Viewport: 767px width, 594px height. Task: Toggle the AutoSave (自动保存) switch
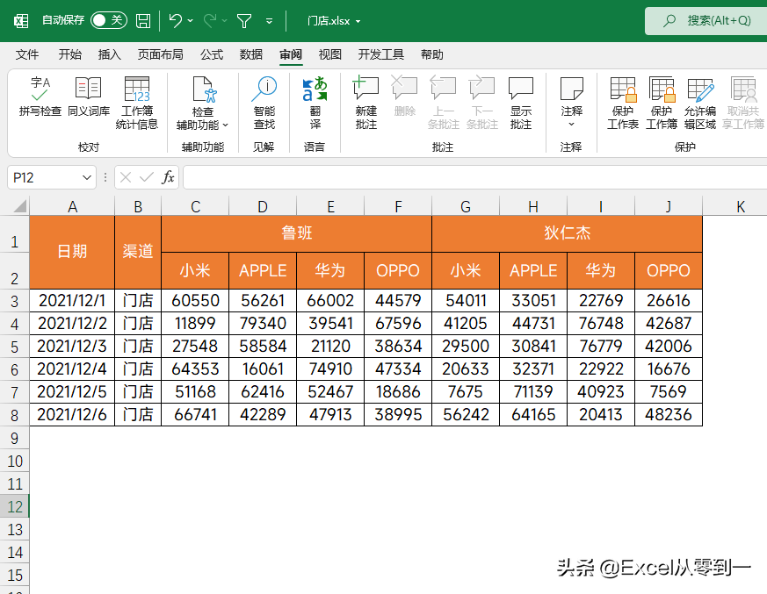point(109,20)
